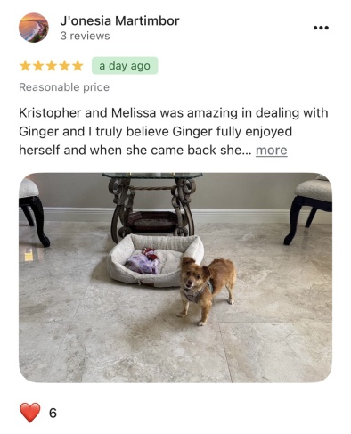
Task: Click the fifth star of the rating
Action: [78, 66]
